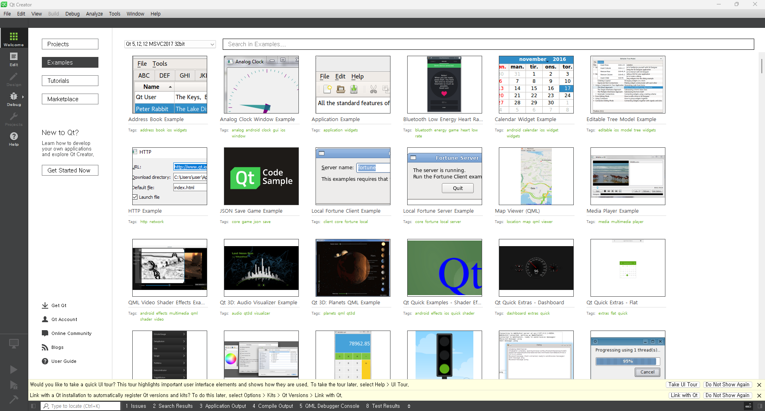Open the Search Results output pane
The height and width of the screenshot is (411, 765).
tap(173, 406)
